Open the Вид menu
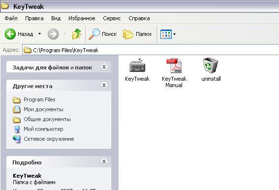 click(56, 18)
